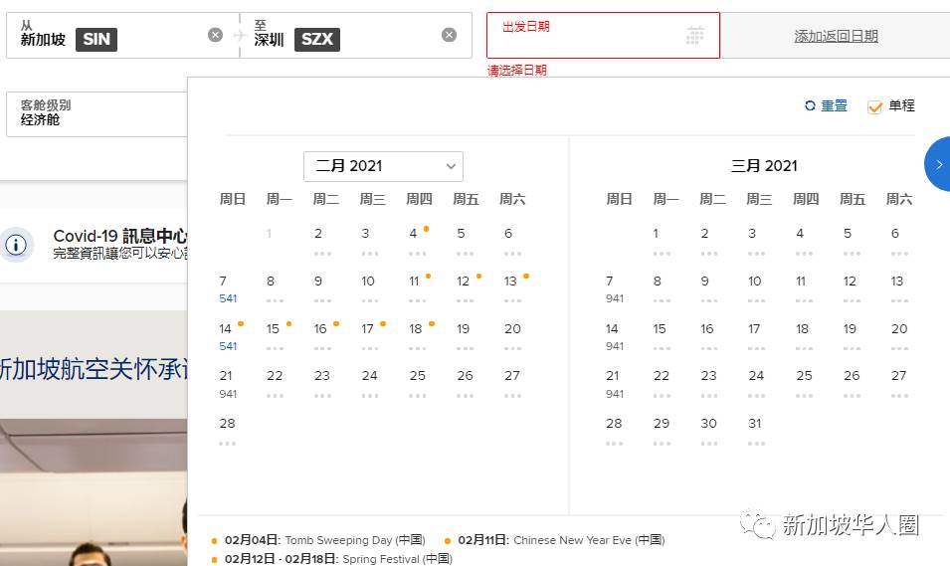Image resolution: width=950 pixels, height=566 pixels.
Task: Click the Chinese New Year Eve legend entry
Action: coord(555,540)
